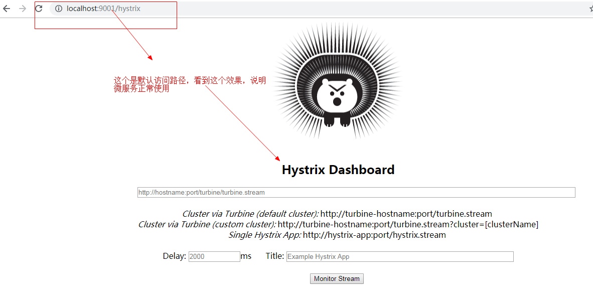Image resolution: width=593 pixels, height=298 pixels.
Task: Click the browser back arrow
Action: [7, 9]
